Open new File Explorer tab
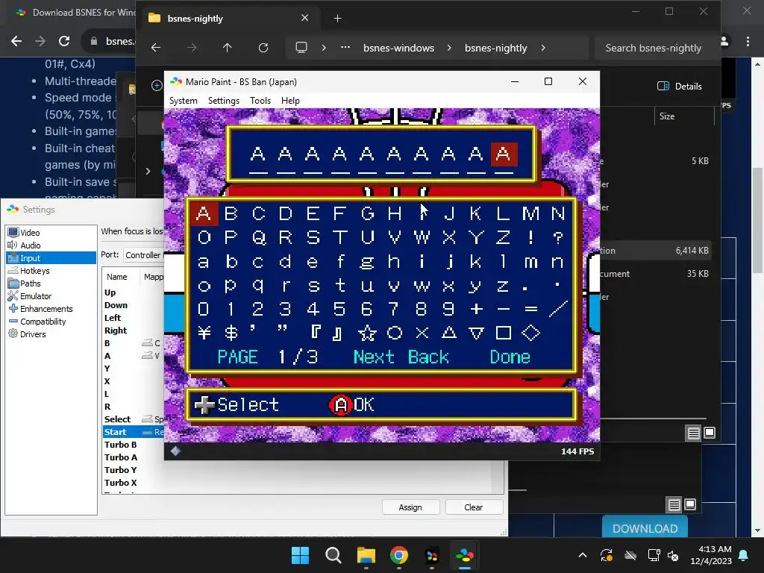Viewport: 764px width, 573px height. (338, 19)
